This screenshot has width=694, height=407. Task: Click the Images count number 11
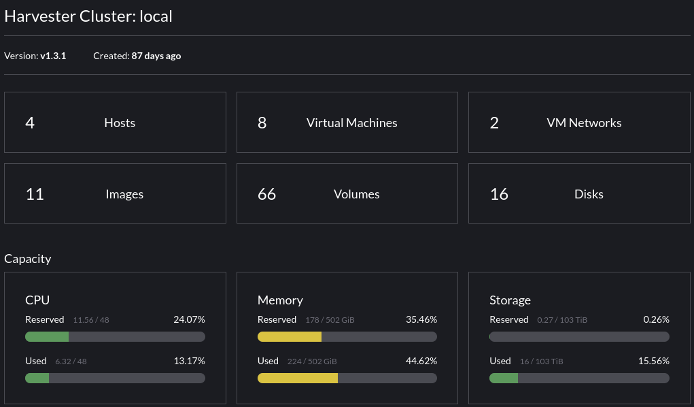(35, 194)
